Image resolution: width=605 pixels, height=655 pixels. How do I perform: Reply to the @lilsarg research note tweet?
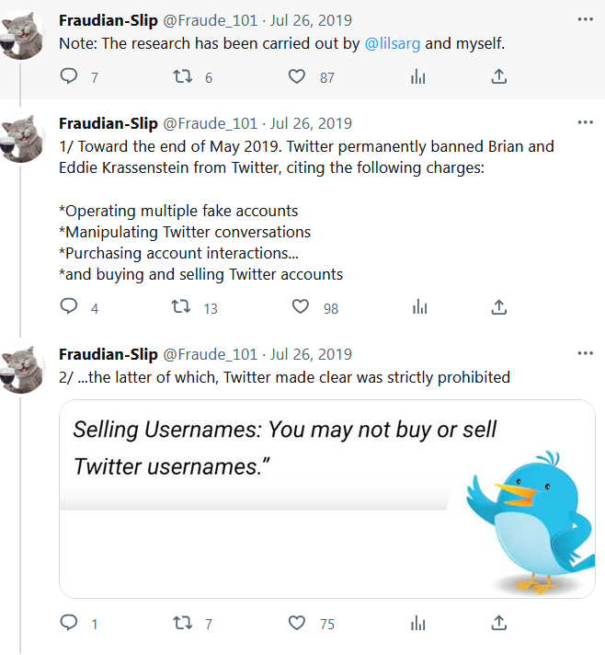(x=69, y=77)
